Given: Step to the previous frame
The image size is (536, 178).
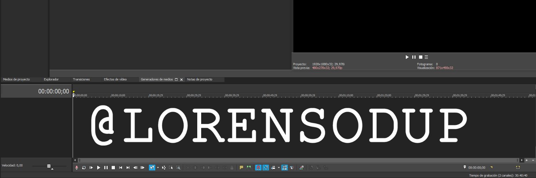Looking at the screenshot, I should (135, 168).
